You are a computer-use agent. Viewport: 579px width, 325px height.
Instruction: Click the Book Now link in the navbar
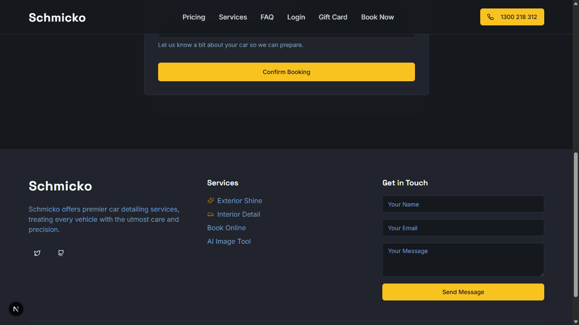[x=377, y=17]
